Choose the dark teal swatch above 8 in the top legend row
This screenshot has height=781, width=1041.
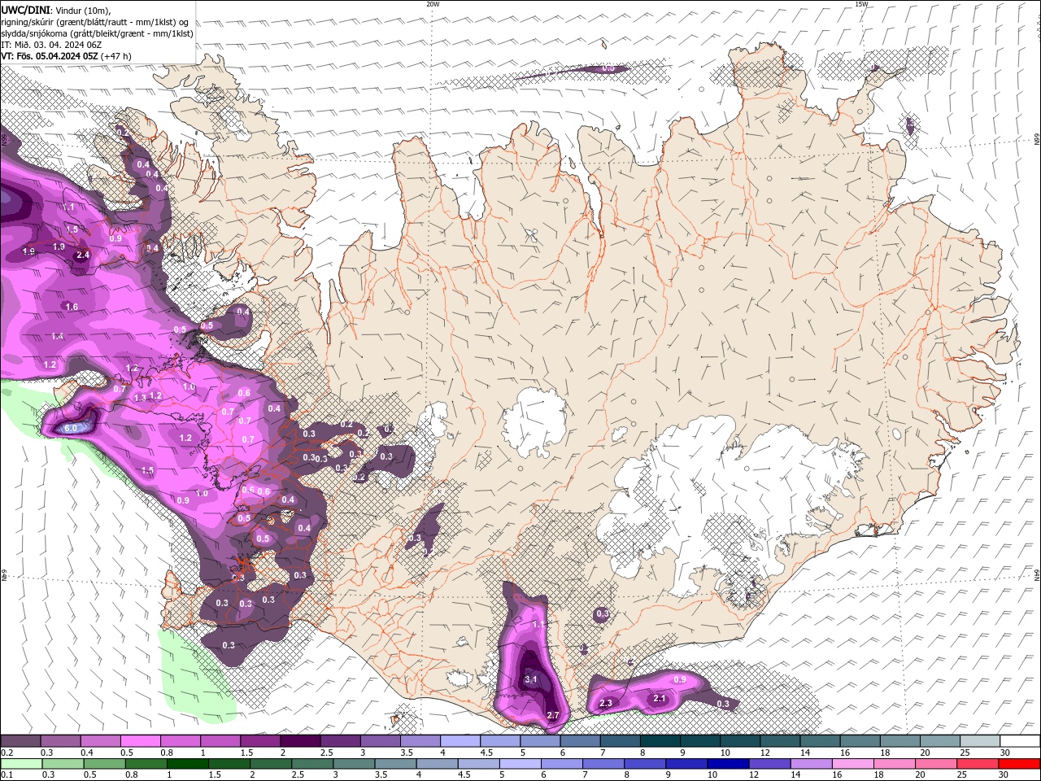pyautogui.click(x=660, y=741)
